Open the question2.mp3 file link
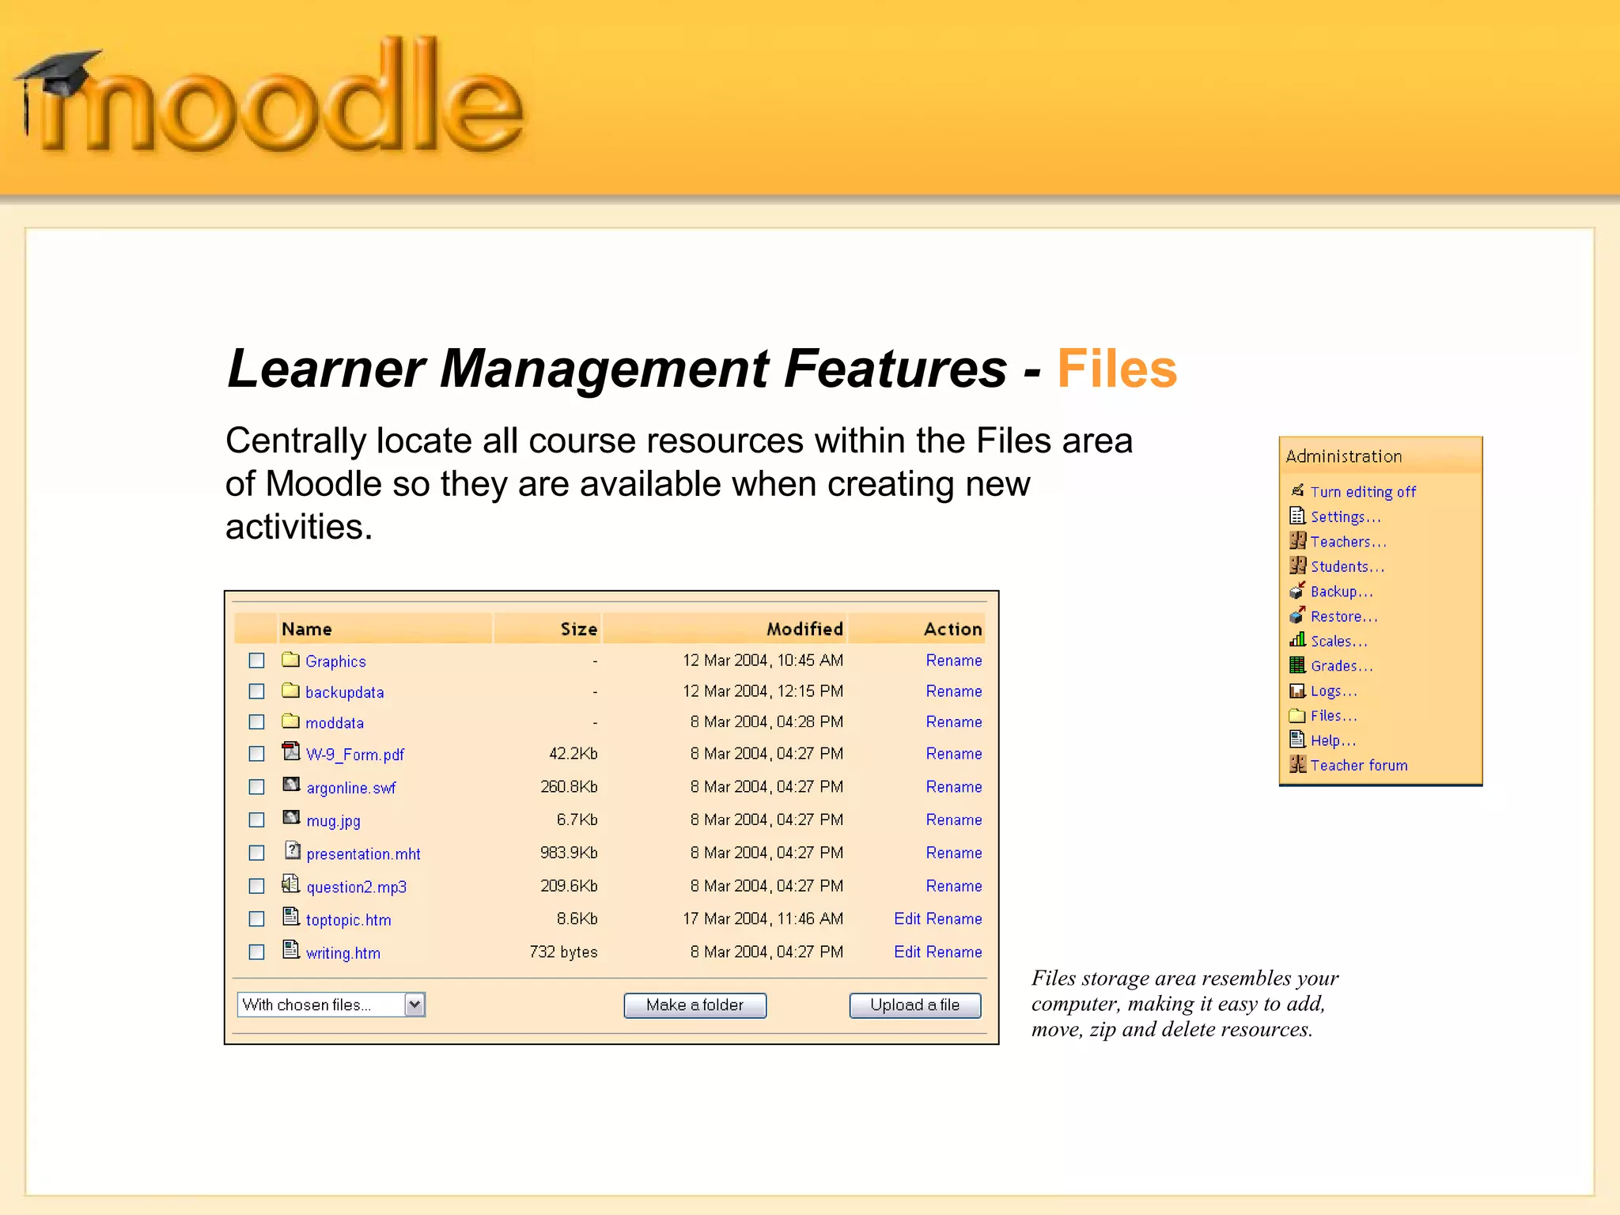 (x=356, y=887)
